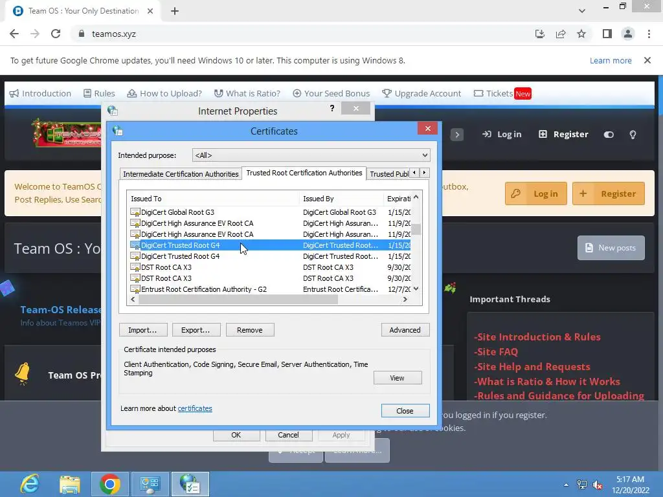Open the Trusted Publ tab
This screenshot has height=497, width=663.
click(x=388, y=174)
